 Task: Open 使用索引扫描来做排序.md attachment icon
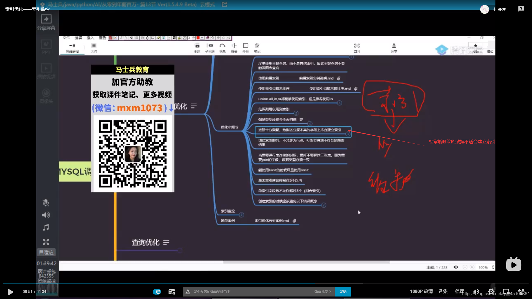coord(356,89)
